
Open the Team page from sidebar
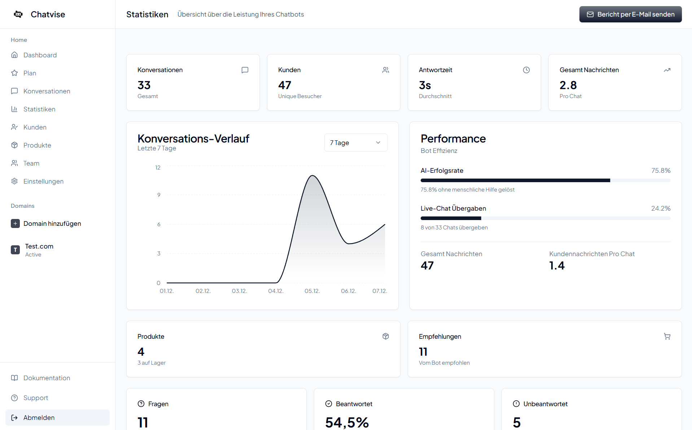[x=31, y=163]
